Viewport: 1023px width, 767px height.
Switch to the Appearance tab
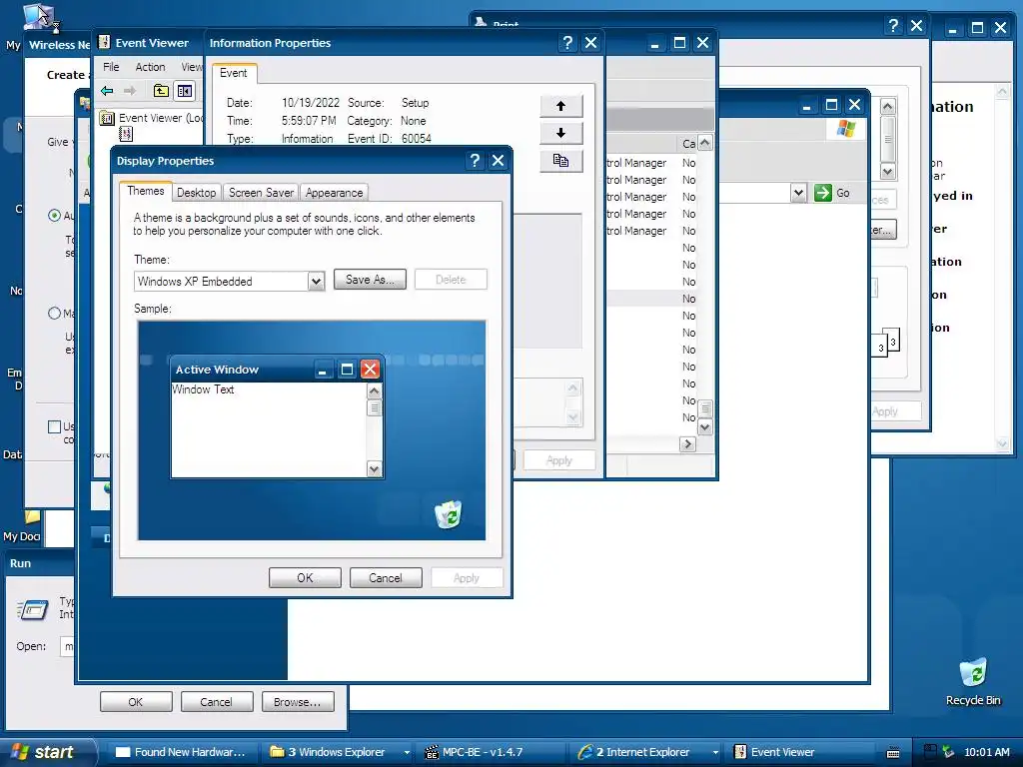(334, 193)
